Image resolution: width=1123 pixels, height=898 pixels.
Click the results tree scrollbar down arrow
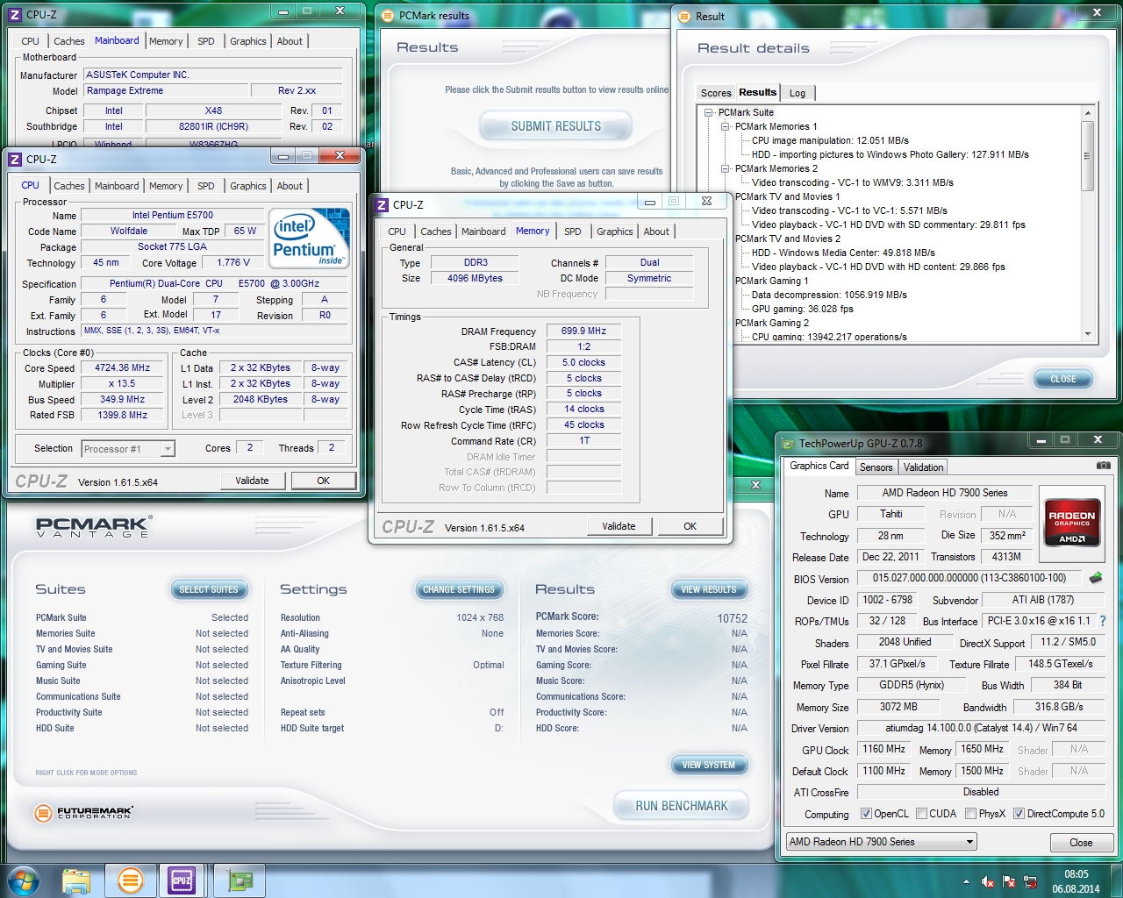pos(1088,333)
